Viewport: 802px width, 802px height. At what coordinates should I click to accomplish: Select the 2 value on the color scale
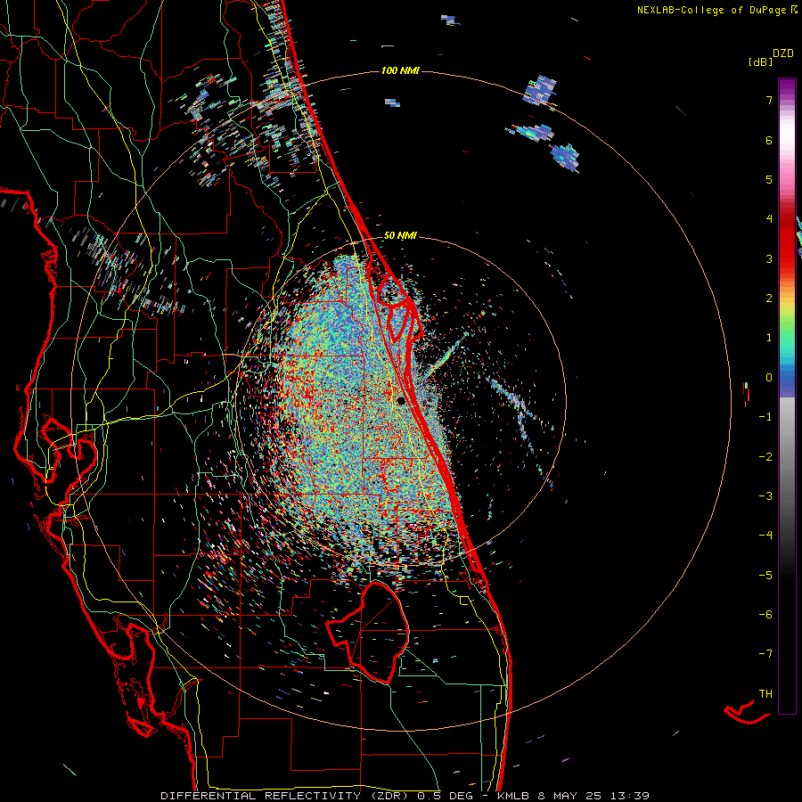[x=769, y=299]
